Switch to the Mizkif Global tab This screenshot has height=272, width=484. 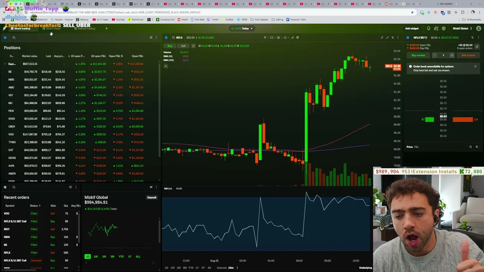tap(52, 28)
